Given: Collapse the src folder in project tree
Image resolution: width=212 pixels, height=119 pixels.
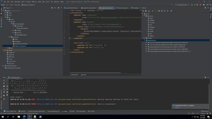Looking at the screenshot, I should pos(5,17).
